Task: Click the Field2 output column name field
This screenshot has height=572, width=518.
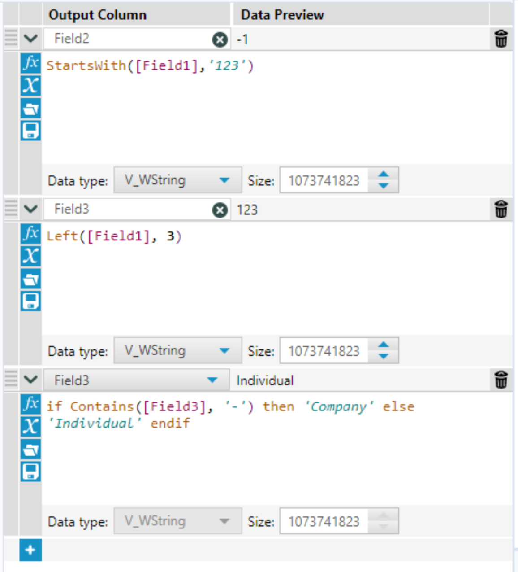Action: 130,39
